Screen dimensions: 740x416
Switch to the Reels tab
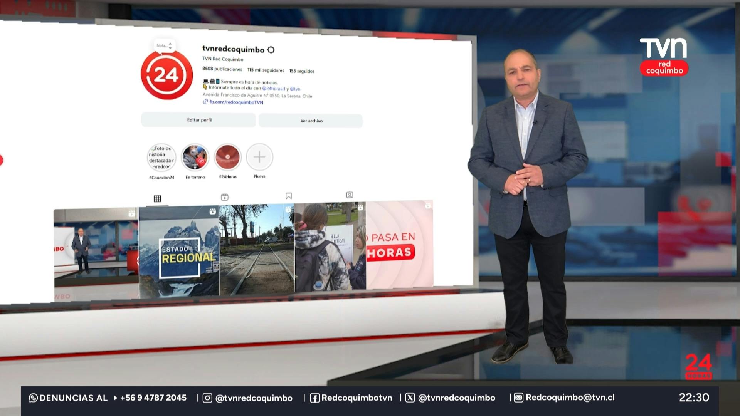click(x=225, y=197)
